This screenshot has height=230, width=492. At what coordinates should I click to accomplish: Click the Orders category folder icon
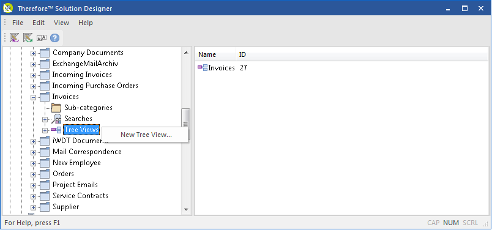[45, 174]
